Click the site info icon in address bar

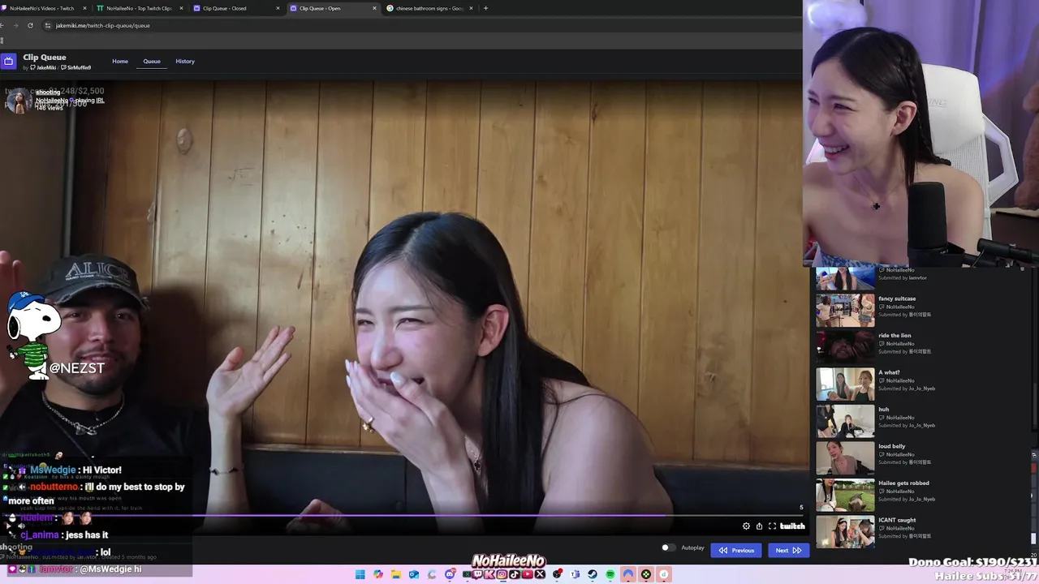(47, 25)
